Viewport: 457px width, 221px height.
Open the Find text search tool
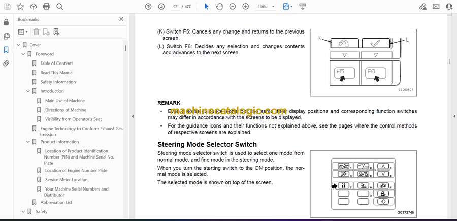60,7
